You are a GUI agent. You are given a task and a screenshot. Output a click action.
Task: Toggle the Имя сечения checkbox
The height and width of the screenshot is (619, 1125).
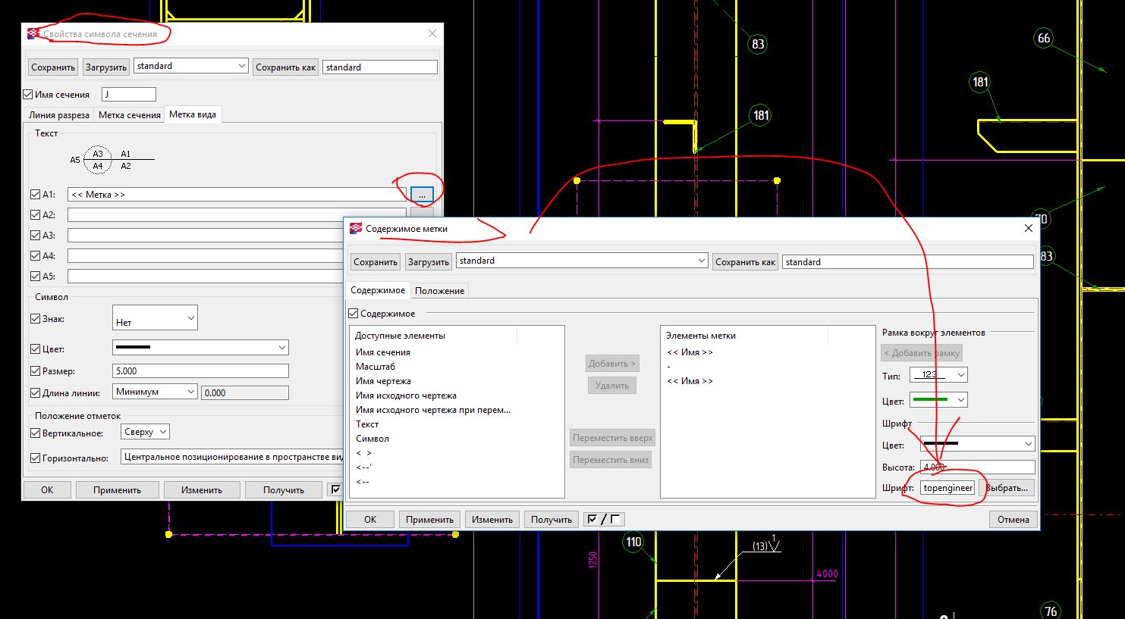click(29, 95)
